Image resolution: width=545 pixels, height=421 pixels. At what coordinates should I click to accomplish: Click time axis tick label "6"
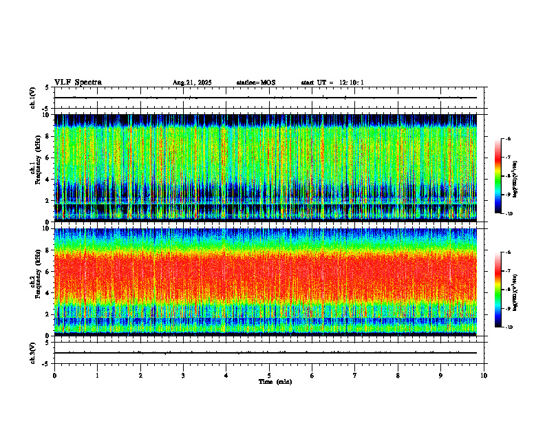coord(312,376)
